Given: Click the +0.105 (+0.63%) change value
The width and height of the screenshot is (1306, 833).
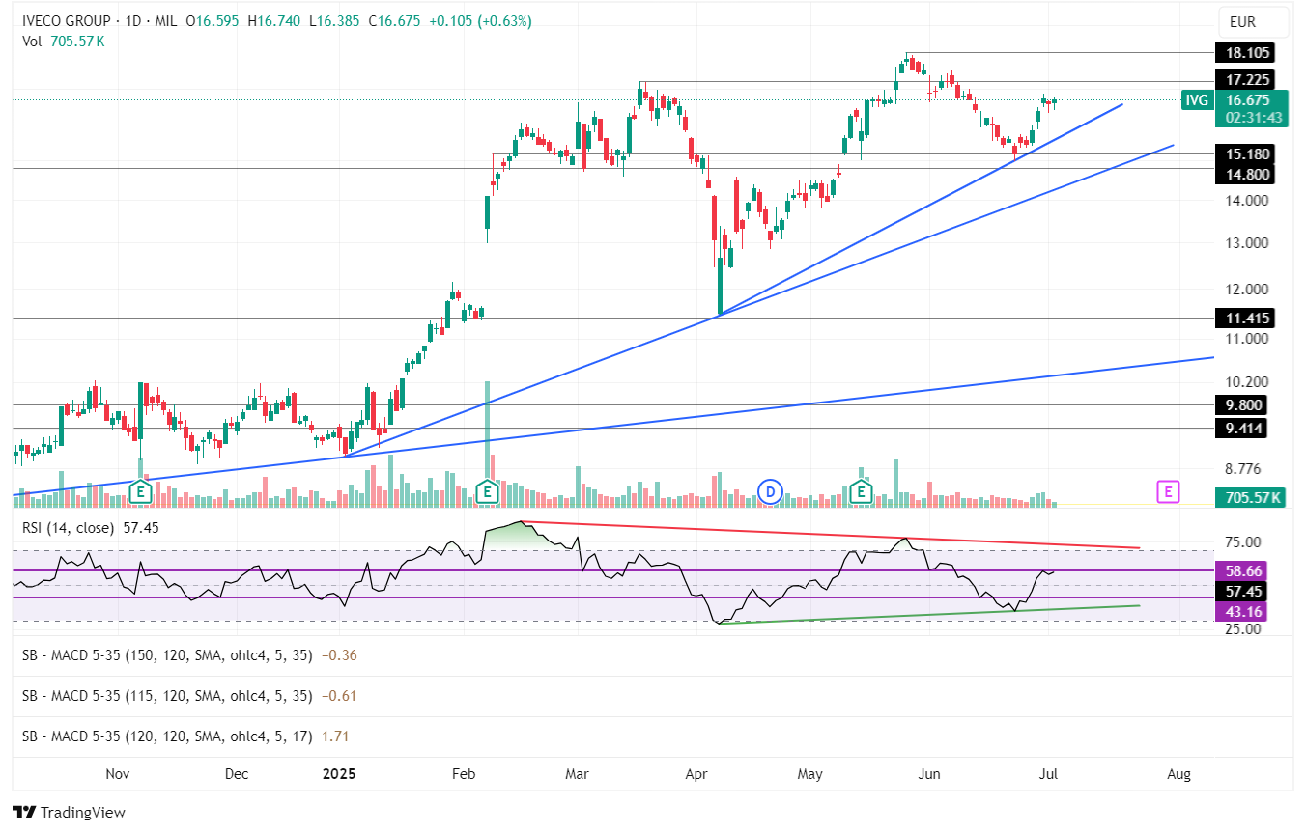Looking at the screenshot, I should [480, 21].
